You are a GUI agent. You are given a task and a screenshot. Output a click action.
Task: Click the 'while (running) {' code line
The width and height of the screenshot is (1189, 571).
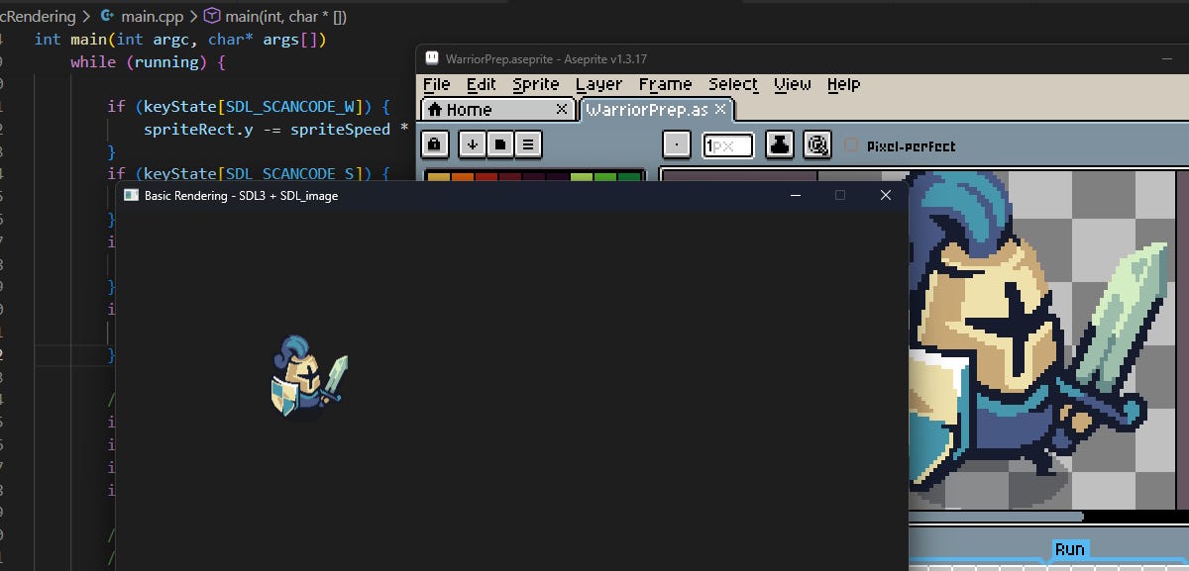[x=148, y=62]
